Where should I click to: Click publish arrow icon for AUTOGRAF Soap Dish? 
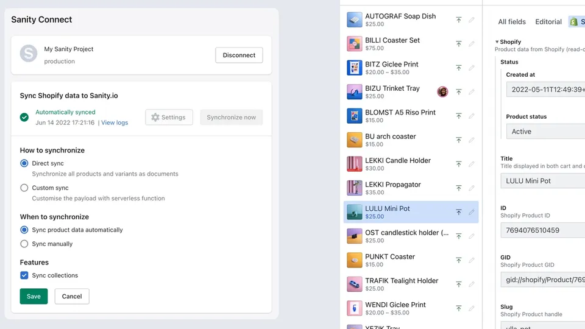(x=458, y=19)
